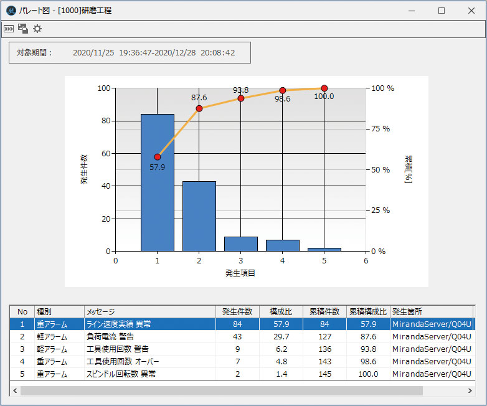The image size is (487, 406).
Task: Select row 3 工具使用回数 警告
Action: pyautogui.click(x=149, y=349)
